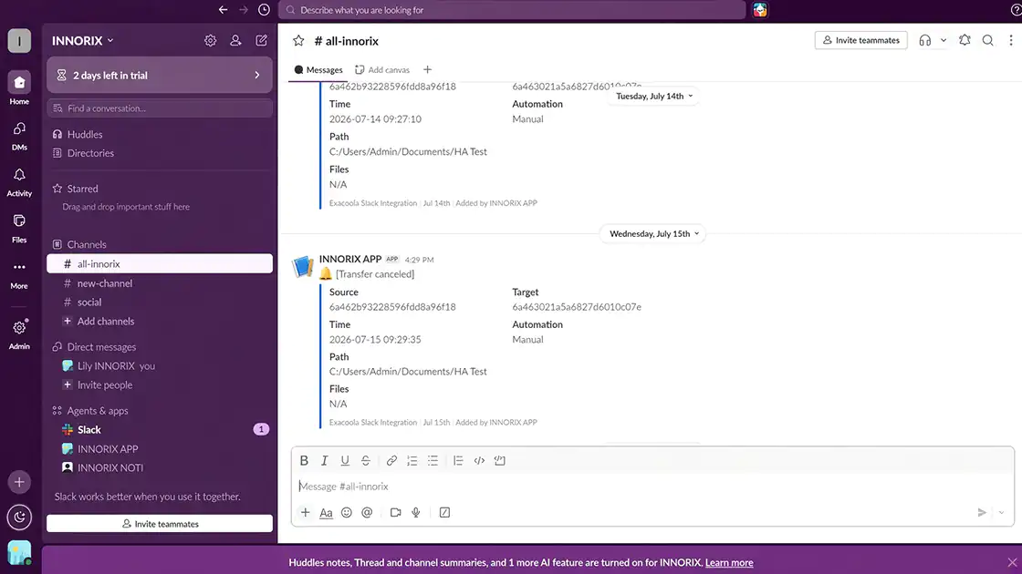Screen dimensions: 1022x574
Task: Hide formatting with the Aa icon
Action: [326, 513]
